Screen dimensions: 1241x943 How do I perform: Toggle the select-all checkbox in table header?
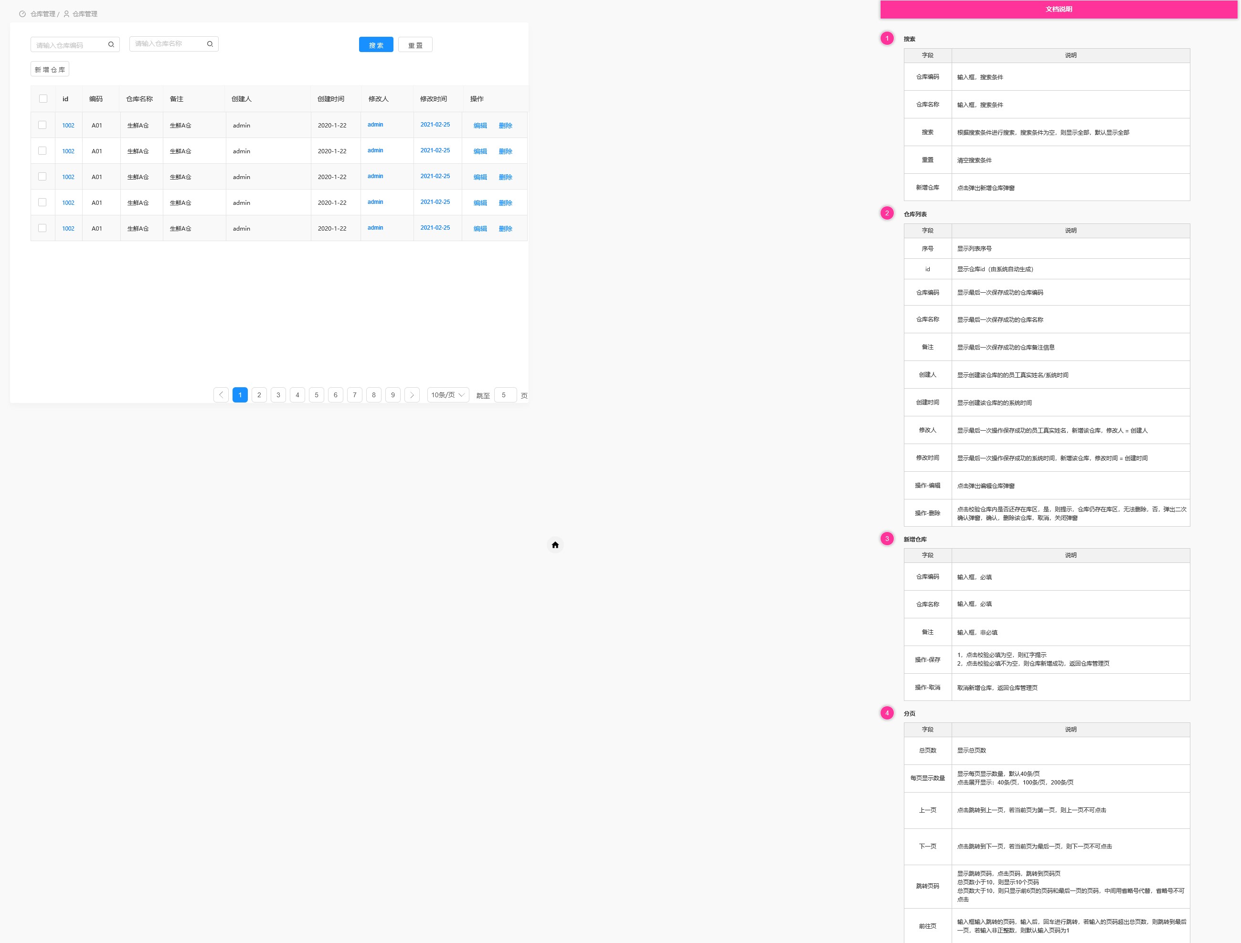[43, 99]
